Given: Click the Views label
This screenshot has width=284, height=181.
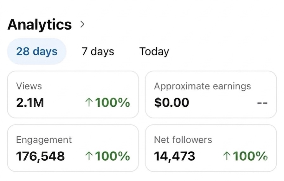Looking at the screenshot, I should [29, 86].
